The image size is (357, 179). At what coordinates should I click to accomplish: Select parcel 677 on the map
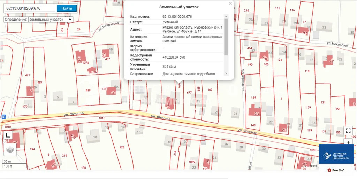click(x=189, y=93)
